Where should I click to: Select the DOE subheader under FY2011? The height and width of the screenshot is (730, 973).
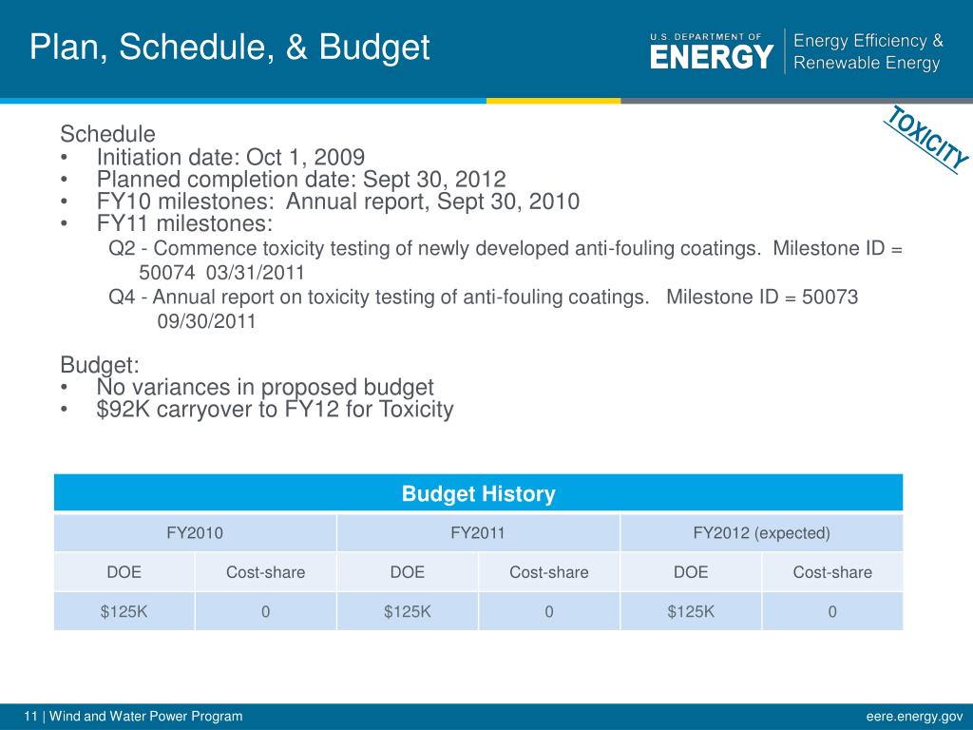408,572
